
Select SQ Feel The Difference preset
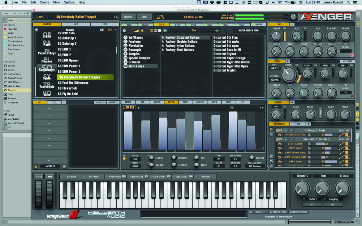tap(73, 83)
